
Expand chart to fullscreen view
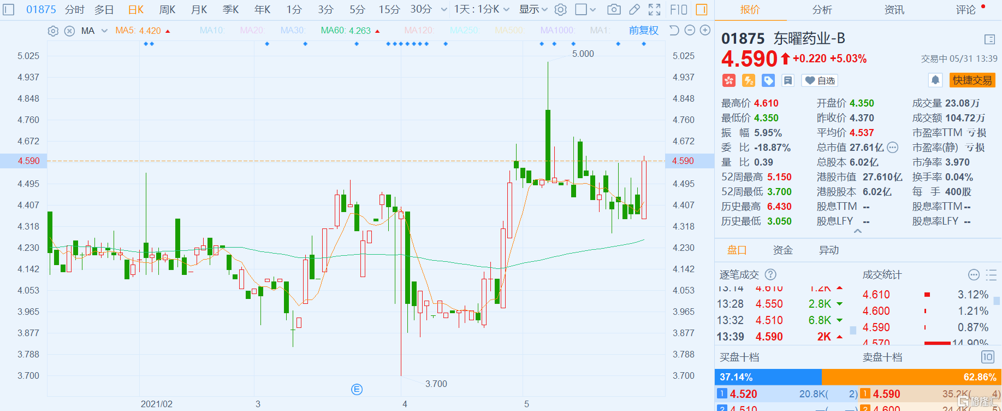[x=654, y=9]
